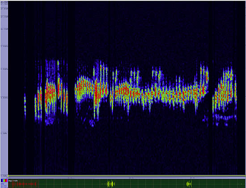Click the time ruler below the spectrogram

tap(127, 178)
